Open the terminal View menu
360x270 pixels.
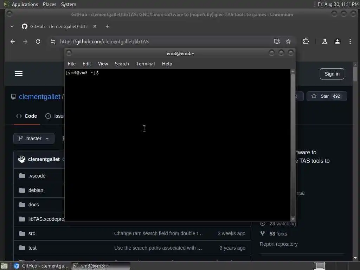click(x=103, y=64)
